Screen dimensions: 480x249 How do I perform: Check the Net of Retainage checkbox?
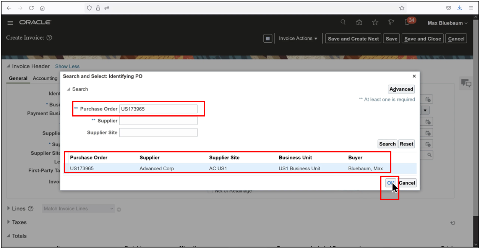[210, 190]
